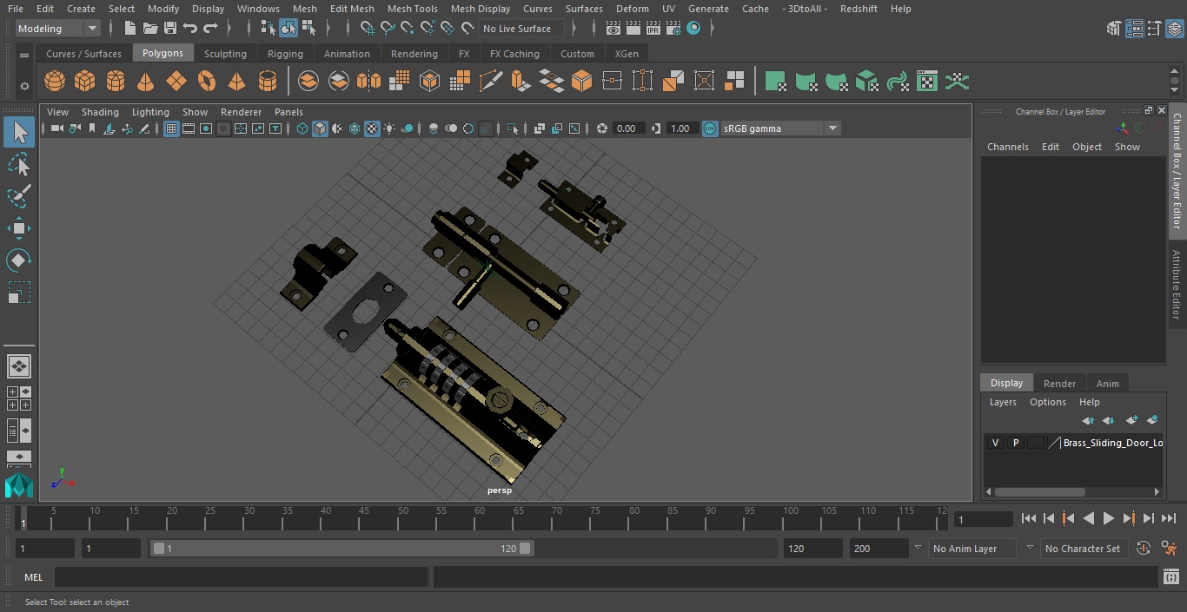The image size is (1187, 612).
Task: Create a polygon pipe from the shelf
Action: (x=268, y=82)
